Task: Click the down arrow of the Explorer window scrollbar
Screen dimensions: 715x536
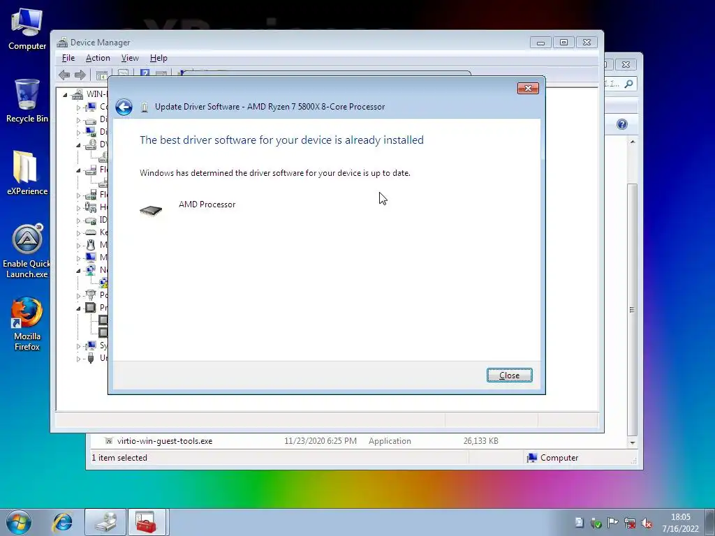Action: [x=633, y=442]
